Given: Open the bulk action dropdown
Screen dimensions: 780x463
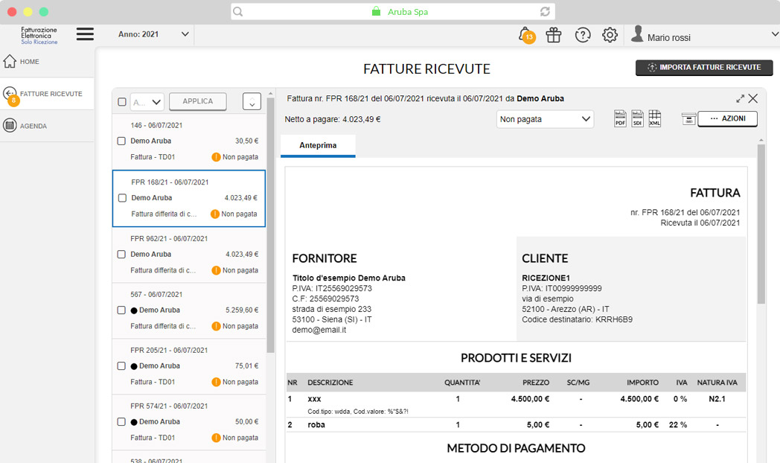Looking at the screenshot, I should (147, 102).
